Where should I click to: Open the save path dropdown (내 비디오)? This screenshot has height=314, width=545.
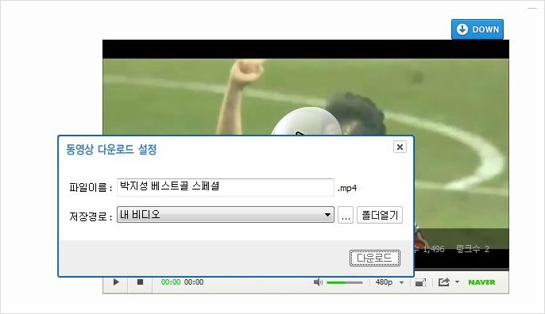[226, 215]
